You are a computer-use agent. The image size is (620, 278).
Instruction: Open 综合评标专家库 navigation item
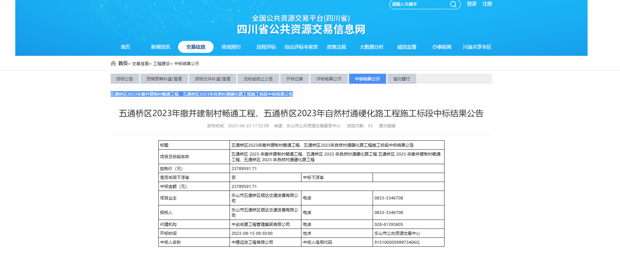[301, 47]
